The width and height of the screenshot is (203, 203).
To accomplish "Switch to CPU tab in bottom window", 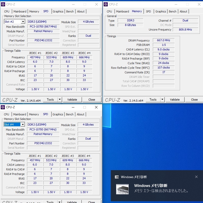I will tap(6, 114).
